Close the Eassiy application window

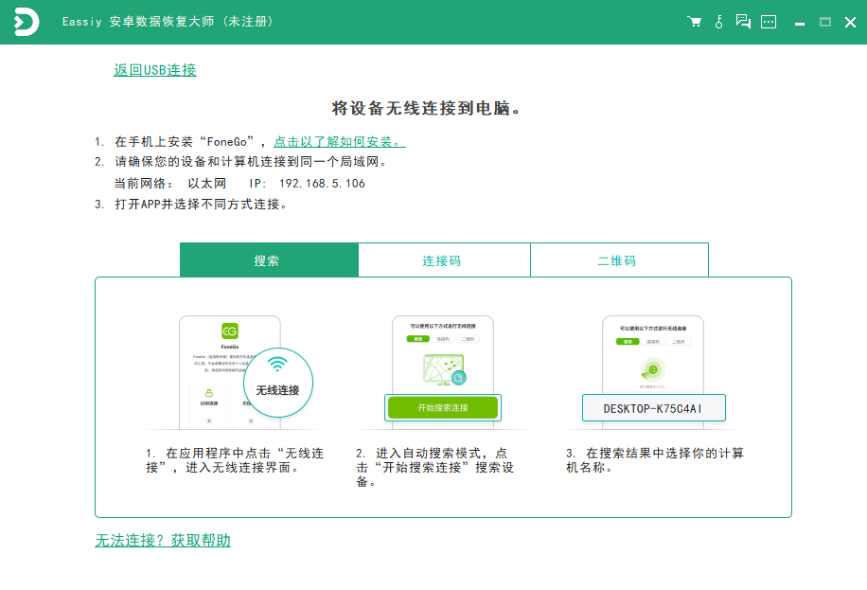849,22
